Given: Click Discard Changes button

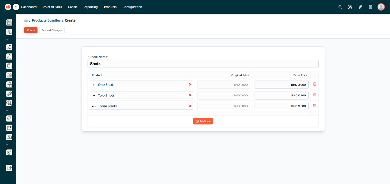Looking at the screenshot, I should point(52,30).
